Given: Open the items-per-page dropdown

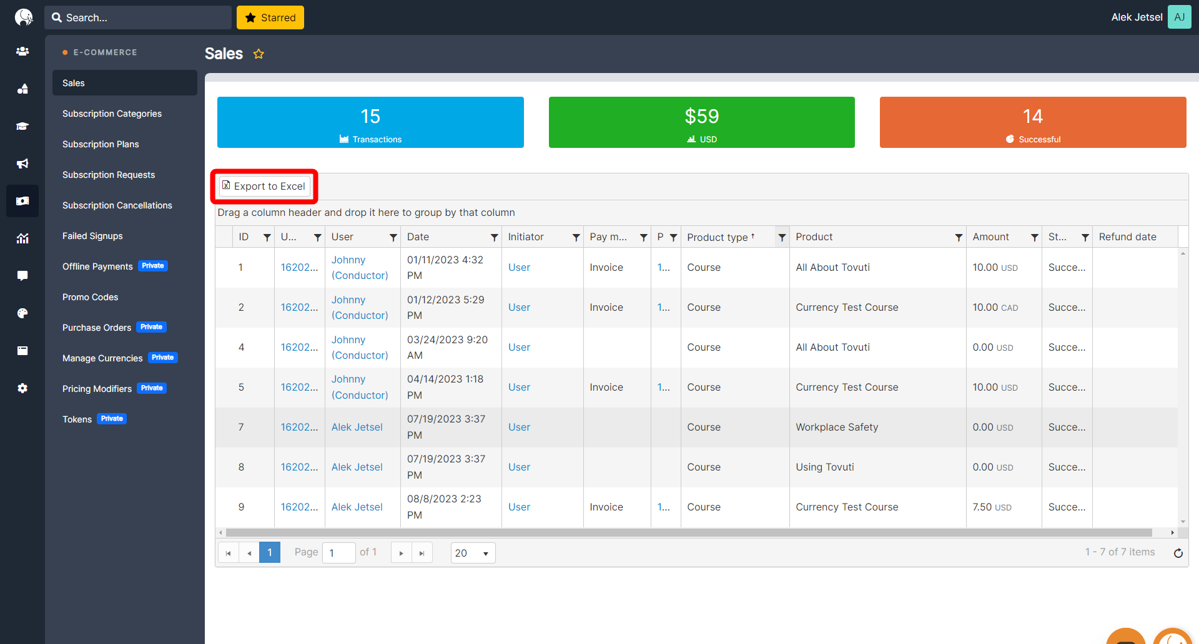Looking at the screenshot, I should pyautogui.click(x=473, y=553).
